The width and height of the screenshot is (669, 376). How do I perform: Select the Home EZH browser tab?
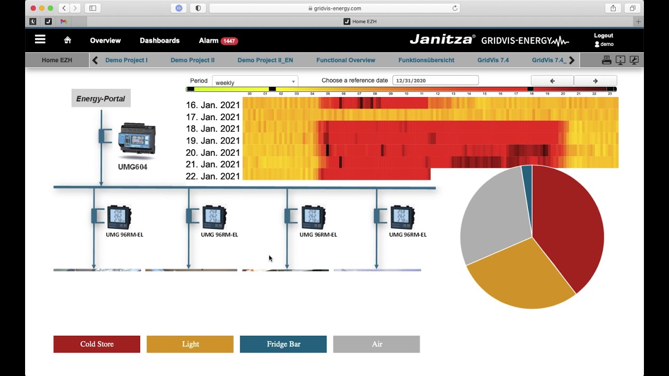pos(360,21)
